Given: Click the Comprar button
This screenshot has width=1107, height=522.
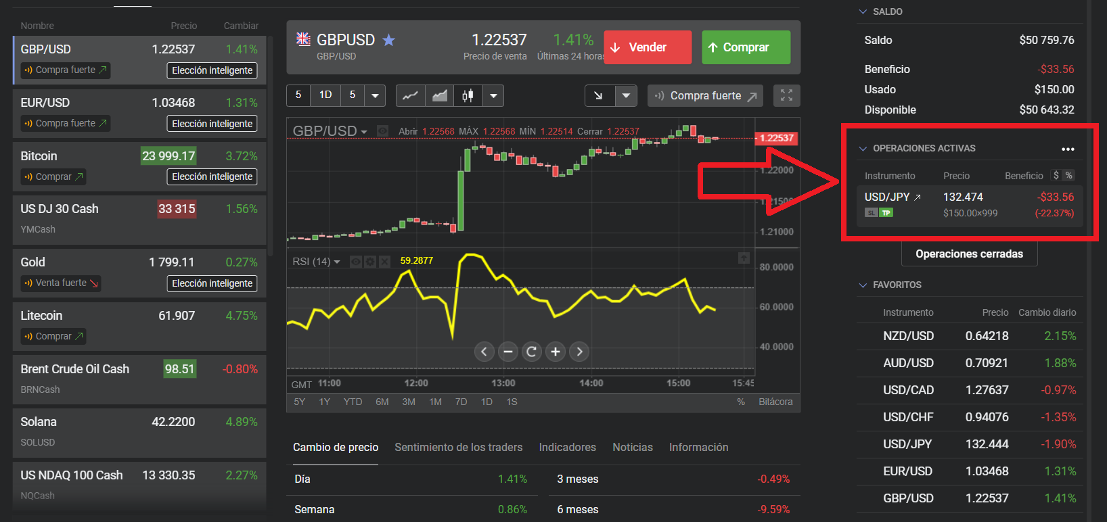Looking at the screenshot, I should click(746, 47).
